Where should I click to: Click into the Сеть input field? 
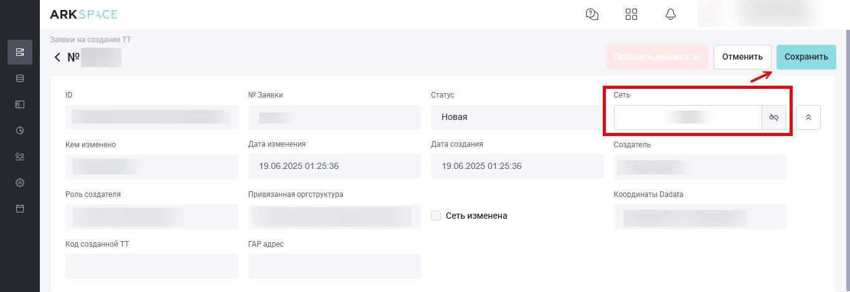pos(688,117)
